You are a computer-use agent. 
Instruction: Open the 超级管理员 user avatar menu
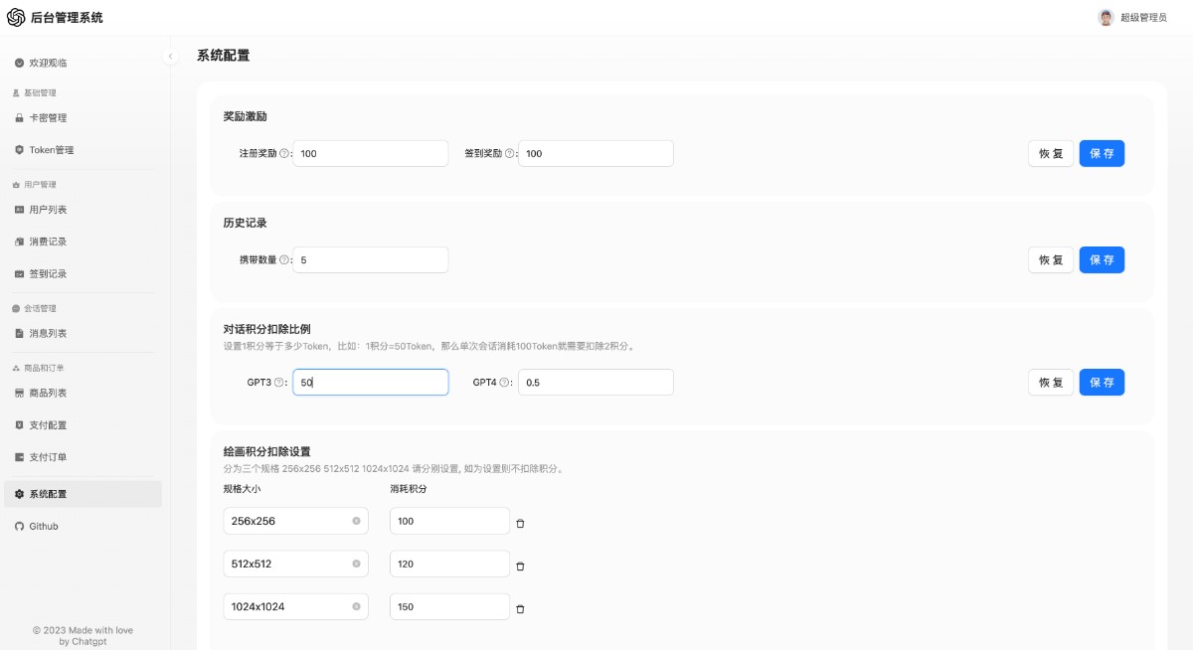[x=1106, y=17]
